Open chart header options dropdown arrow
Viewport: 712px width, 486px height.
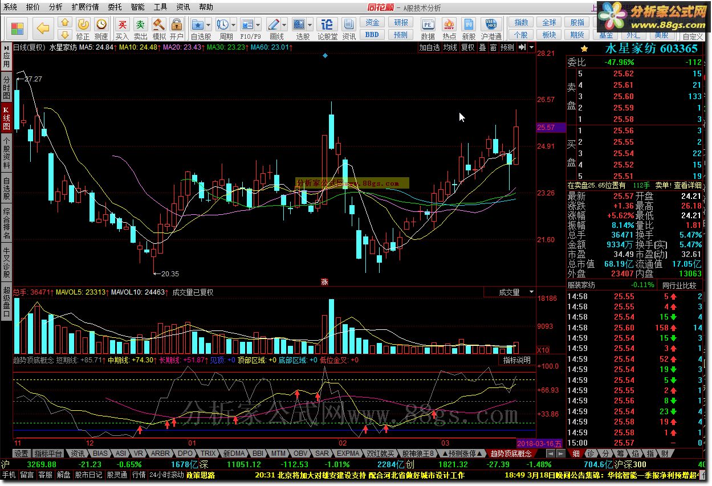pos(531,48)
